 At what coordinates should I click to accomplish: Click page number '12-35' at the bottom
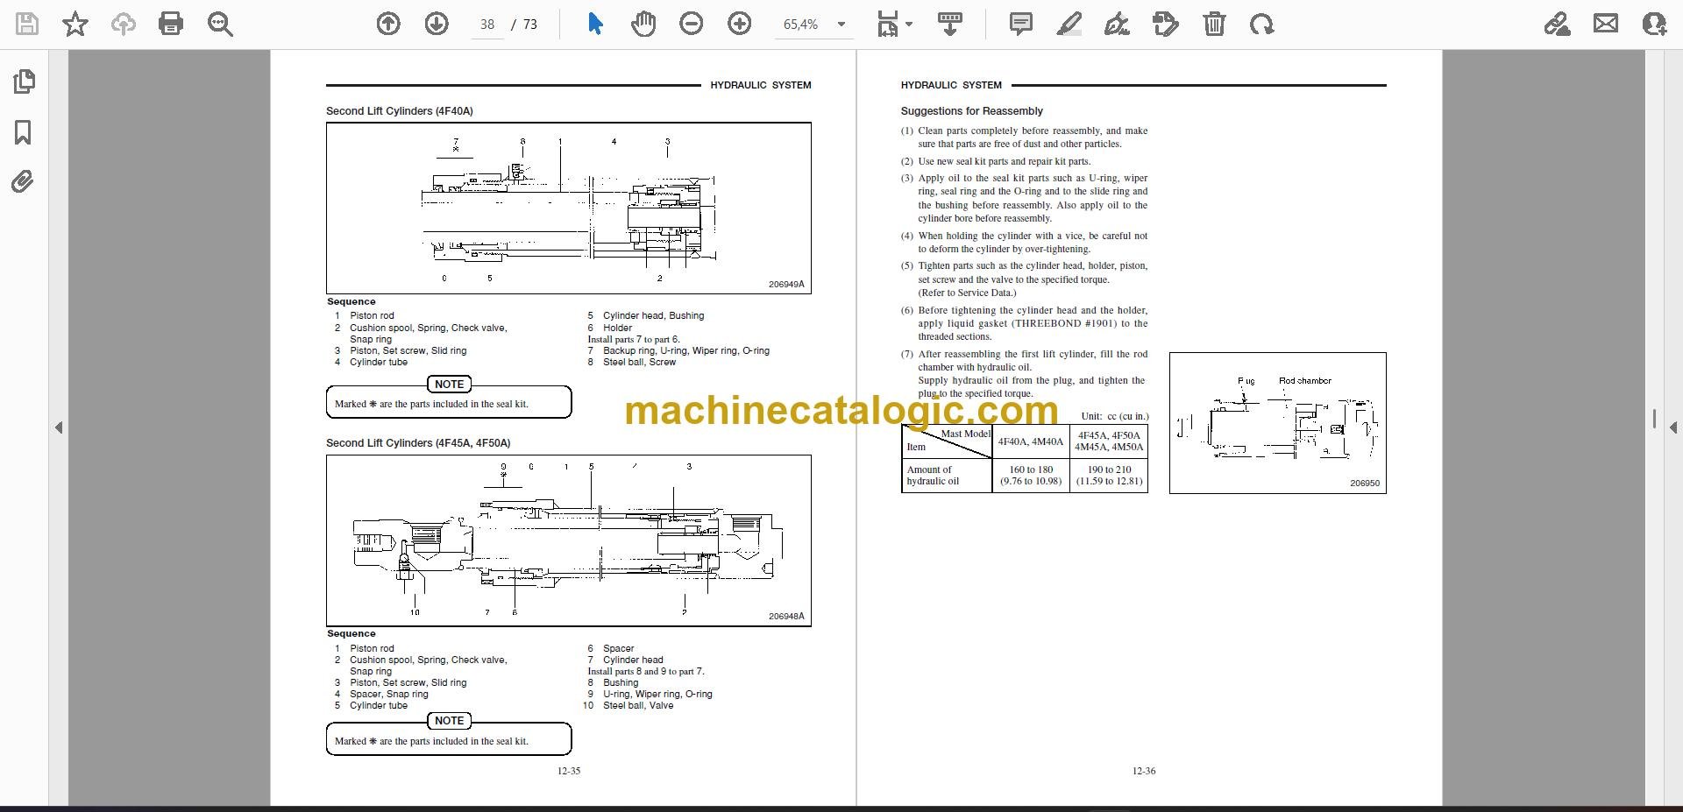click(569, 771)
